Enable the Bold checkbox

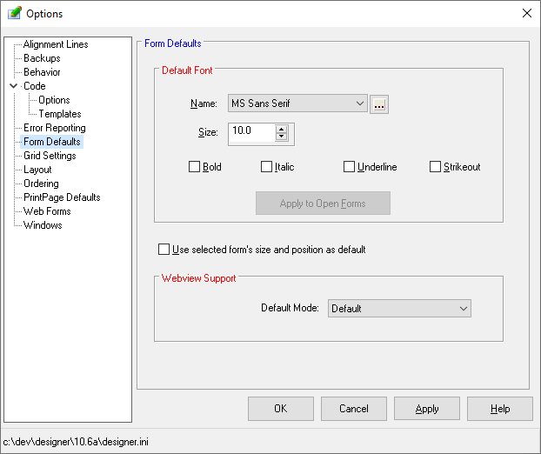click(x=195, y=167)
